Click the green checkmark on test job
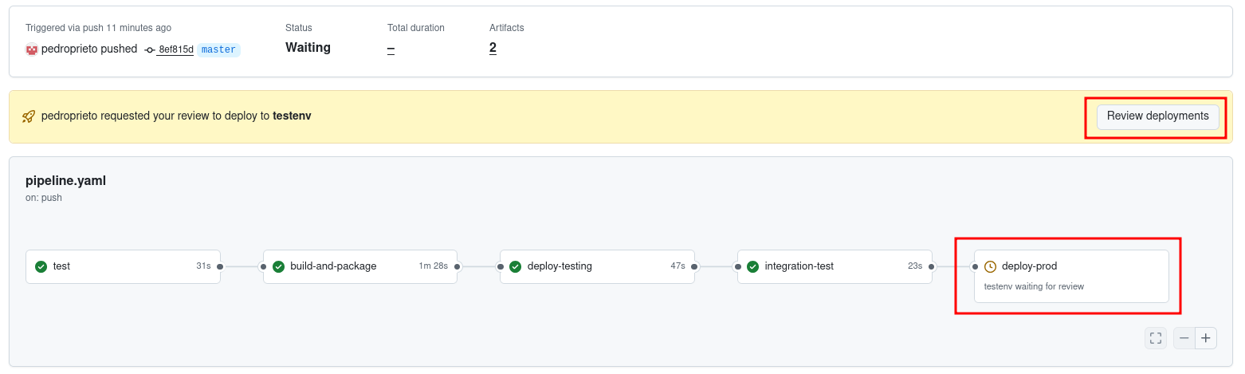 pos(41,266)
